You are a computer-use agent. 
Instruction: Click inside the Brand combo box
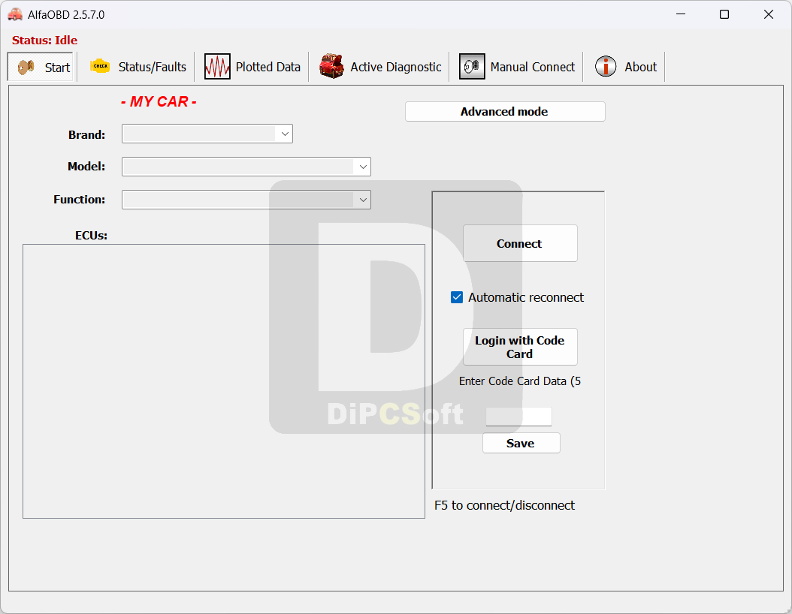coord(207,134)
